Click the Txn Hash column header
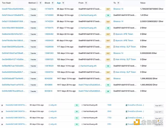 coord(6,3)
